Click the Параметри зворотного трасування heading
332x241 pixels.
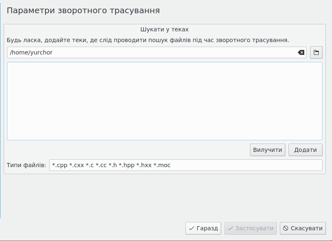(83, 10)
